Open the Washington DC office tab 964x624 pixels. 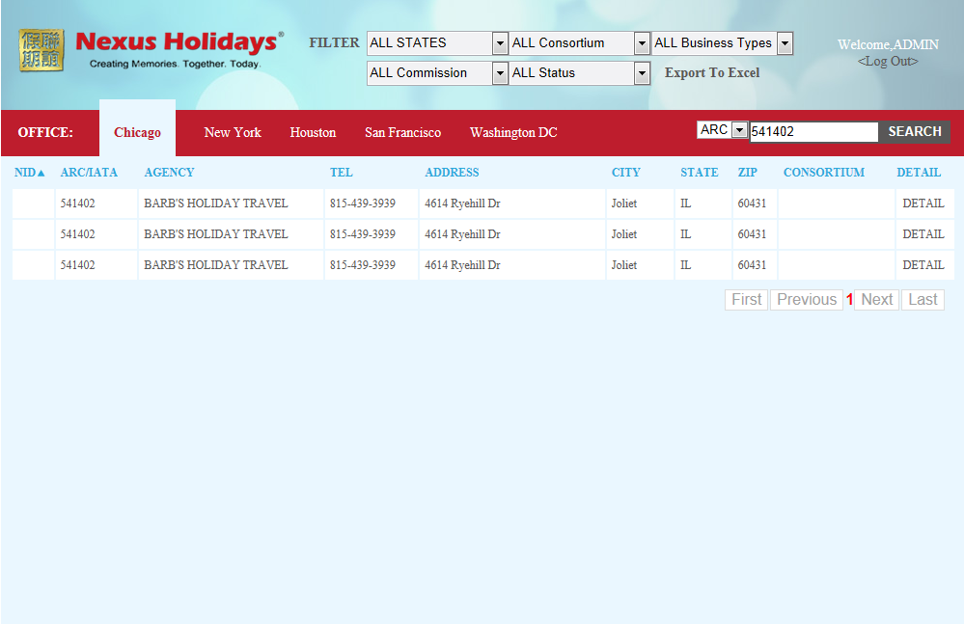click(x=513, y=132)
